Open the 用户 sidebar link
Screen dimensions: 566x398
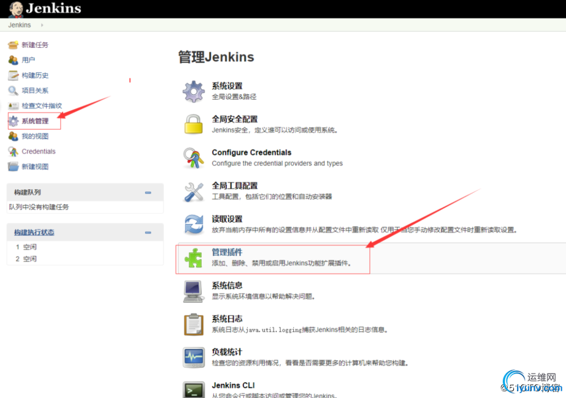tap(29, 60)
